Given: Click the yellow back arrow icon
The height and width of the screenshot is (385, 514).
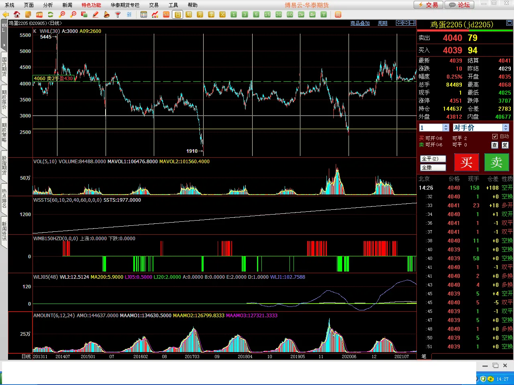Looking at the screenshot, I should pyautogui.click(x=6, y=14).
